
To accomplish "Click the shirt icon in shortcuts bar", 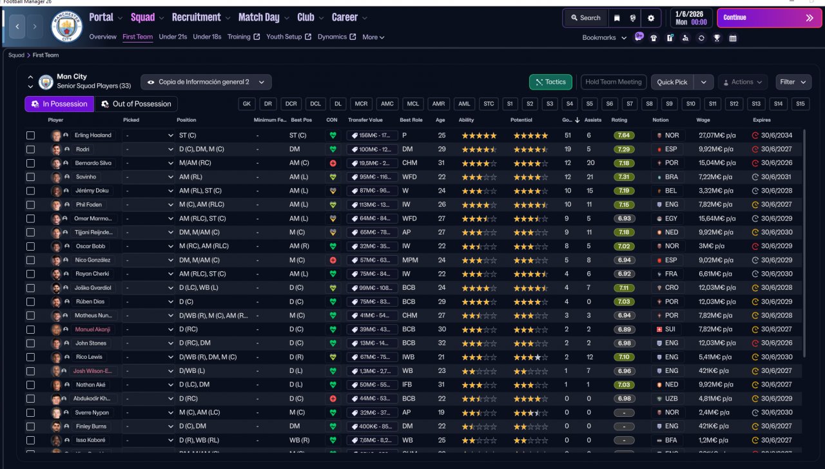I will [654, 38].
